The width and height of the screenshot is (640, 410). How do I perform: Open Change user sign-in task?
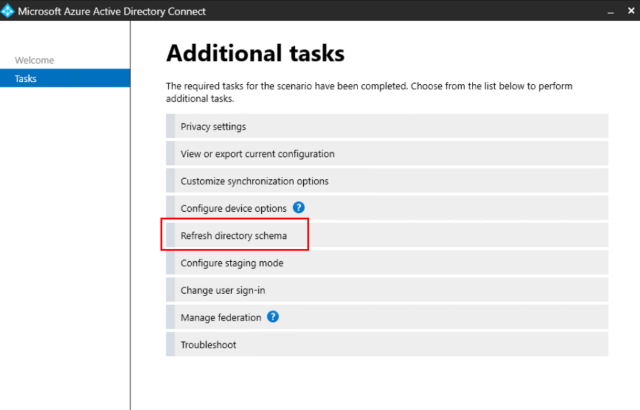click(x=222, y=291)
